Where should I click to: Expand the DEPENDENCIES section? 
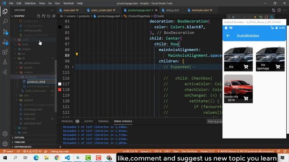[x=23, y=147]
